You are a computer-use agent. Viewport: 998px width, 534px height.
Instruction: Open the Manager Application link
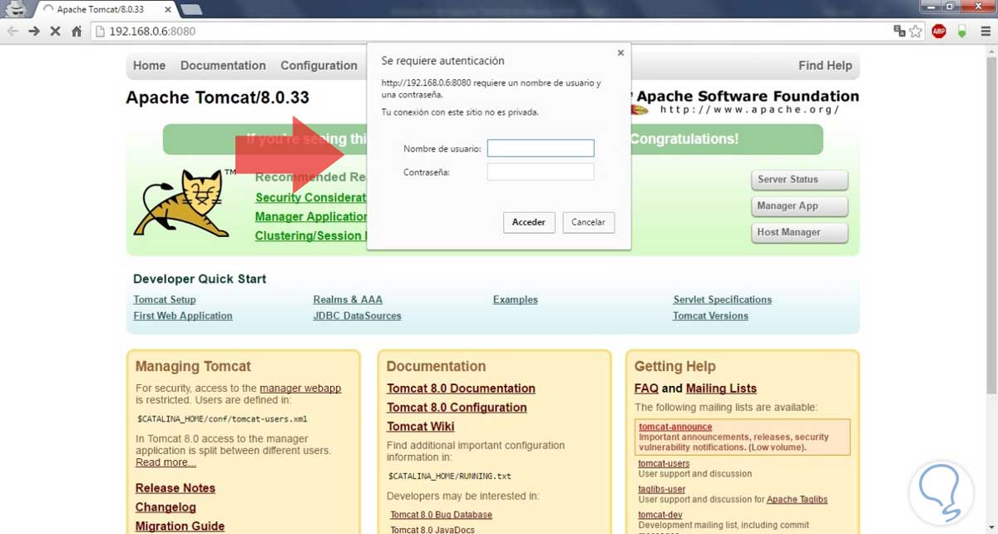coord(311,217)
